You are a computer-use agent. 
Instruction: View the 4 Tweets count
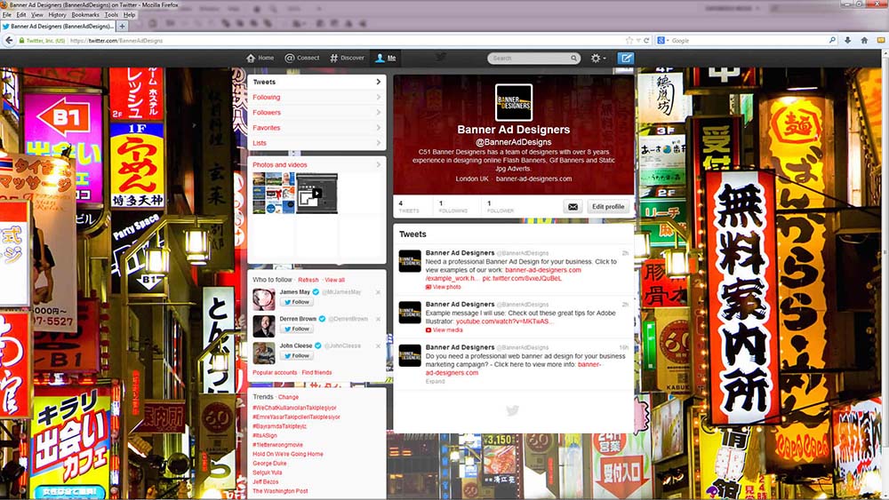click(409, 207)
